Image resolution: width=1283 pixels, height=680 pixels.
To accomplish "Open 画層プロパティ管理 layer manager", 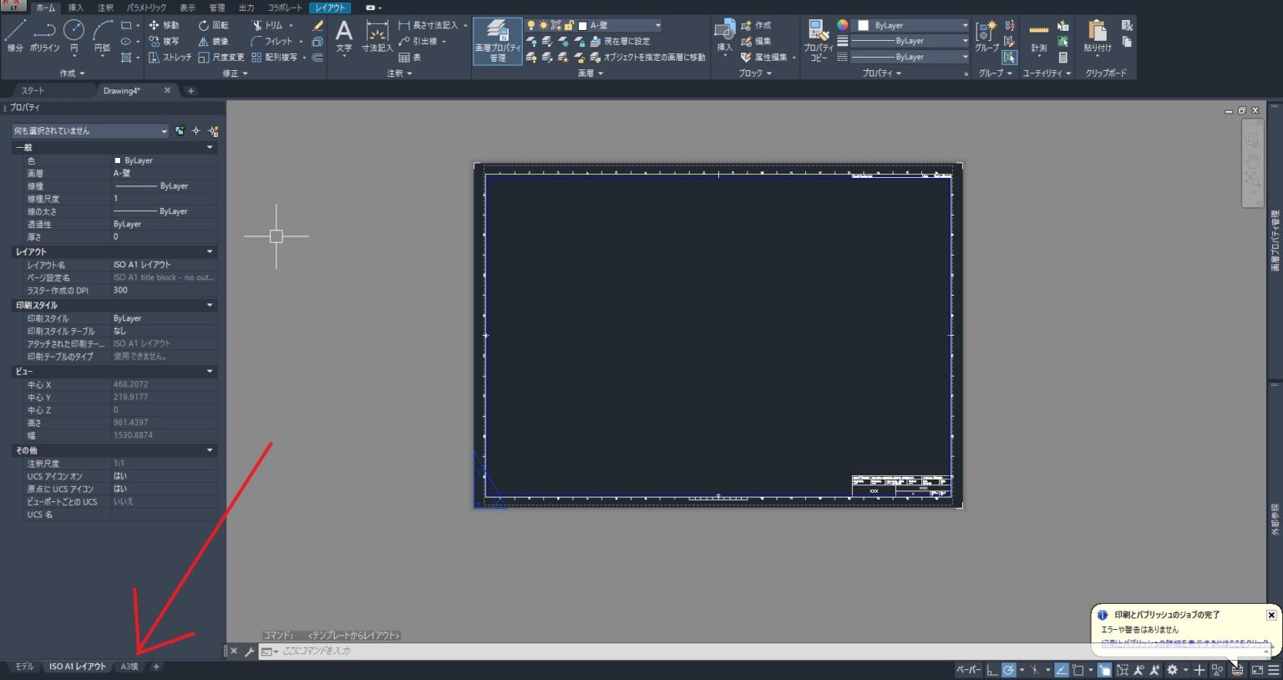I will 497,41.
